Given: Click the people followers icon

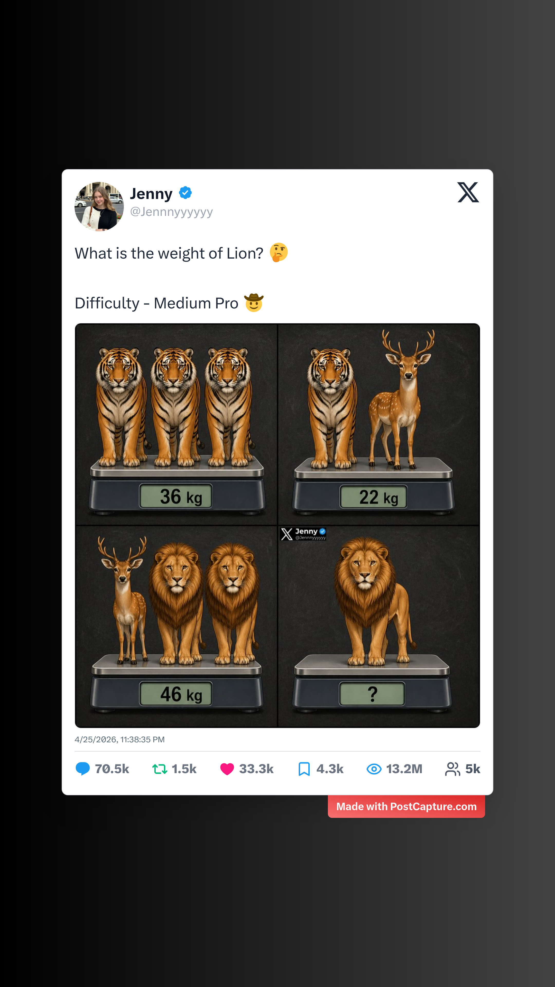Looking at the screenshot, I should pos(452,769).
